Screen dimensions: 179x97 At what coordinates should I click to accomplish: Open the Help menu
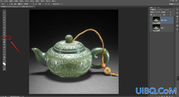pos(54,1)
